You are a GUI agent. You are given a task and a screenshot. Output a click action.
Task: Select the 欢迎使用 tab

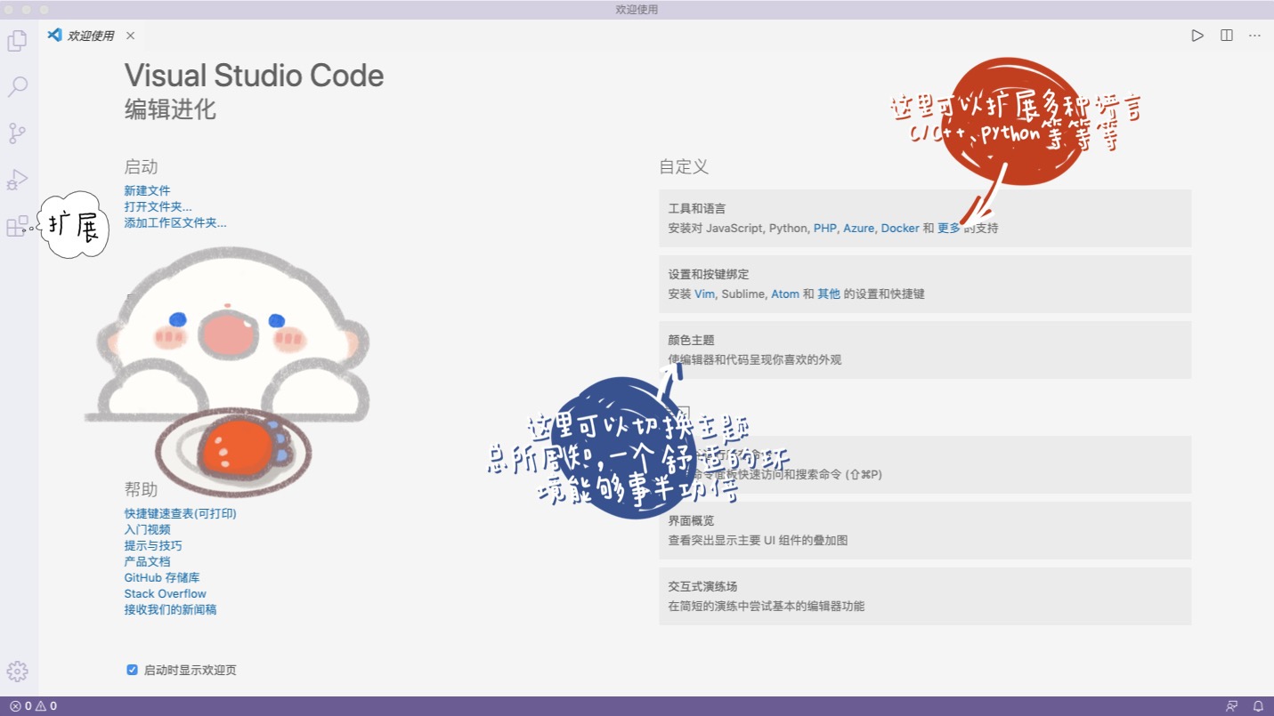(89, 36)
